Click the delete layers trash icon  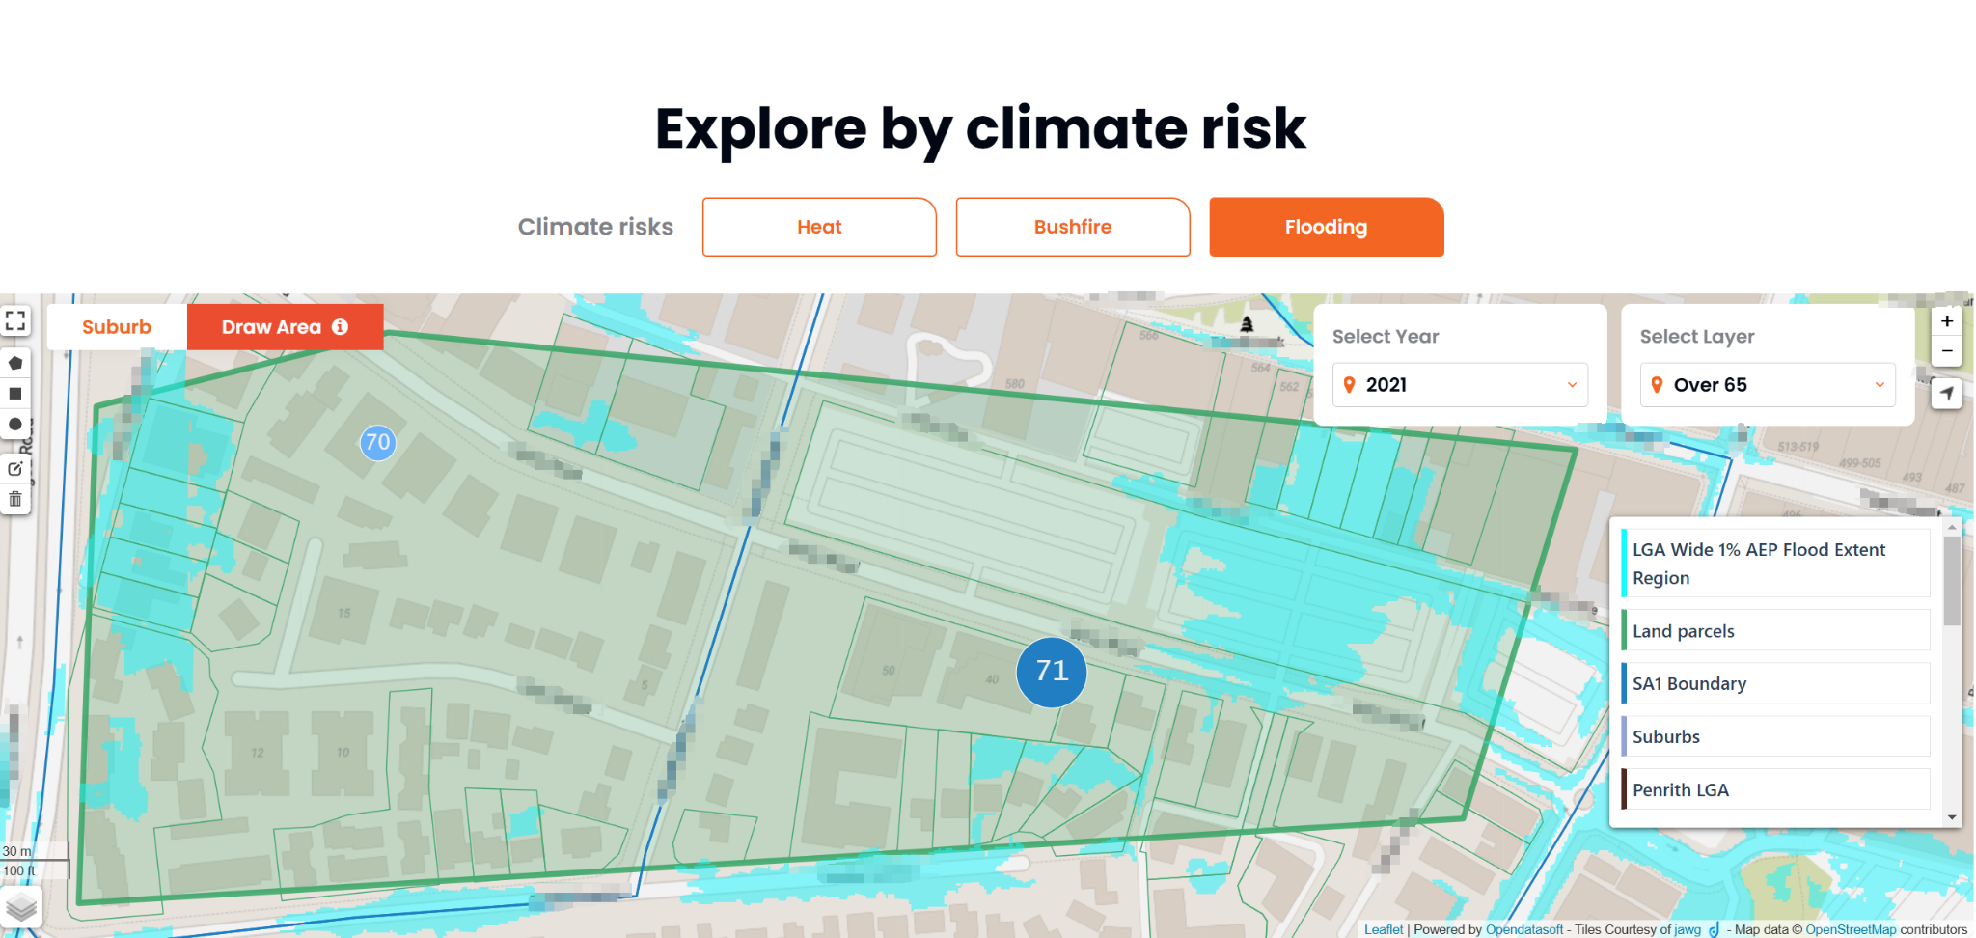pyautogui.click(x=15, y=499)
